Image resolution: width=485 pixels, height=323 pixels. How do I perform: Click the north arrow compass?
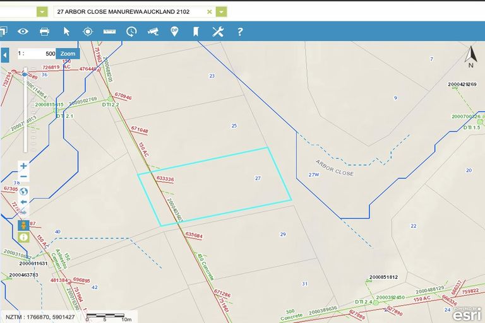[471, 57]
